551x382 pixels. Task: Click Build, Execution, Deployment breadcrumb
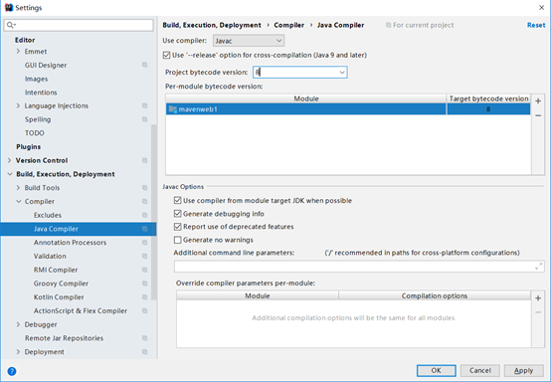tap(212, 25)
